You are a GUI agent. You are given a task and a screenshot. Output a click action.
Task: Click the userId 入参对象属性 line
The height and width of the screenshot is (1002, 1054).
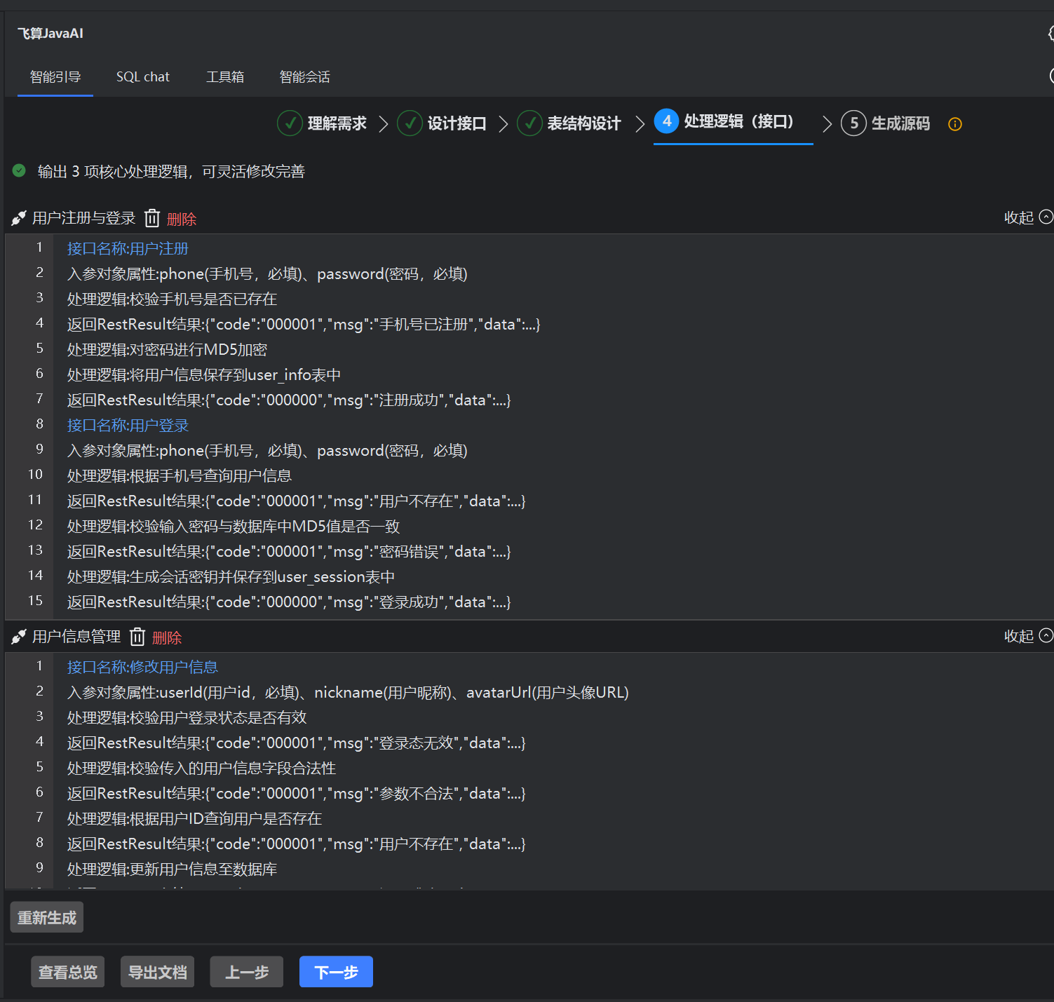tap(348, 692)
